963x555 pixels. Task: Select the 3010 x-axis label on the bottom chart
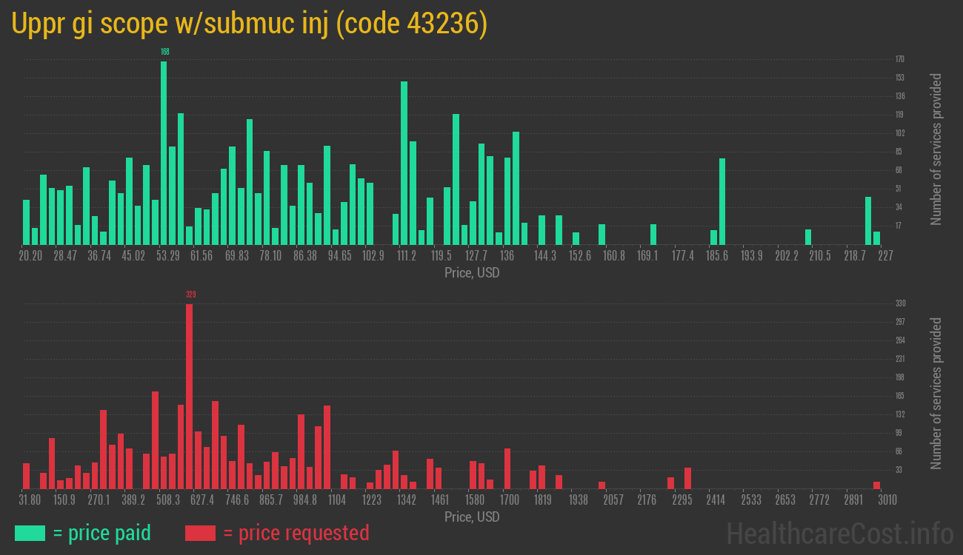pyautogui.click(x=887, y=500)
